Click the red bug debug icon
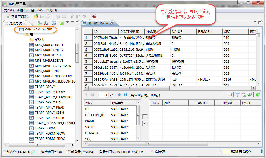Screen dimensions: 266x158 (94, 16)
